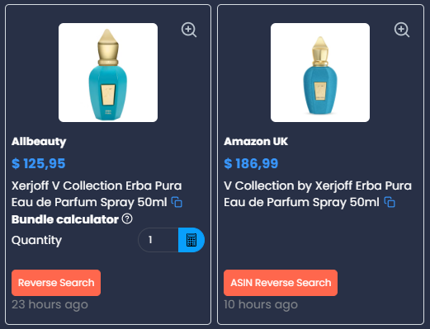
Task: Click the blue bundle calculator icon button
Action: coord(191,240)
